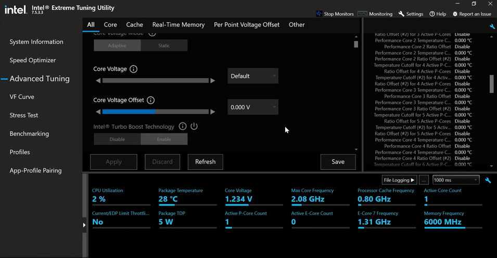Select Adaptive core voltage mode
497x258 pixels.
(117, 46)
